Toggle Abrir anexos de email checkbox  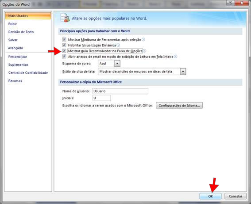(x=64, y=57)
